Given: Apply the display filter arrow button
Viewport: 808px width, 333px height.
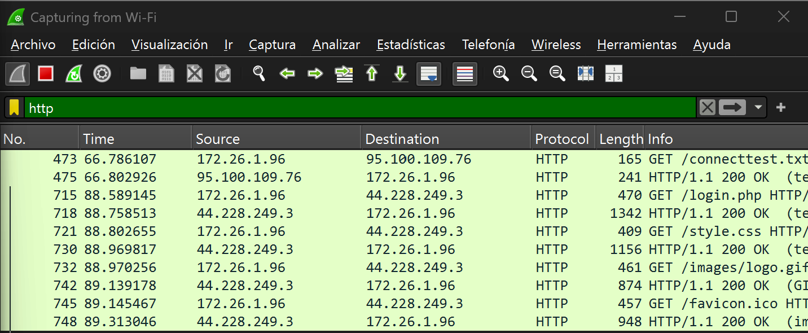Looking at the screenshot, I should pos(732,108).
